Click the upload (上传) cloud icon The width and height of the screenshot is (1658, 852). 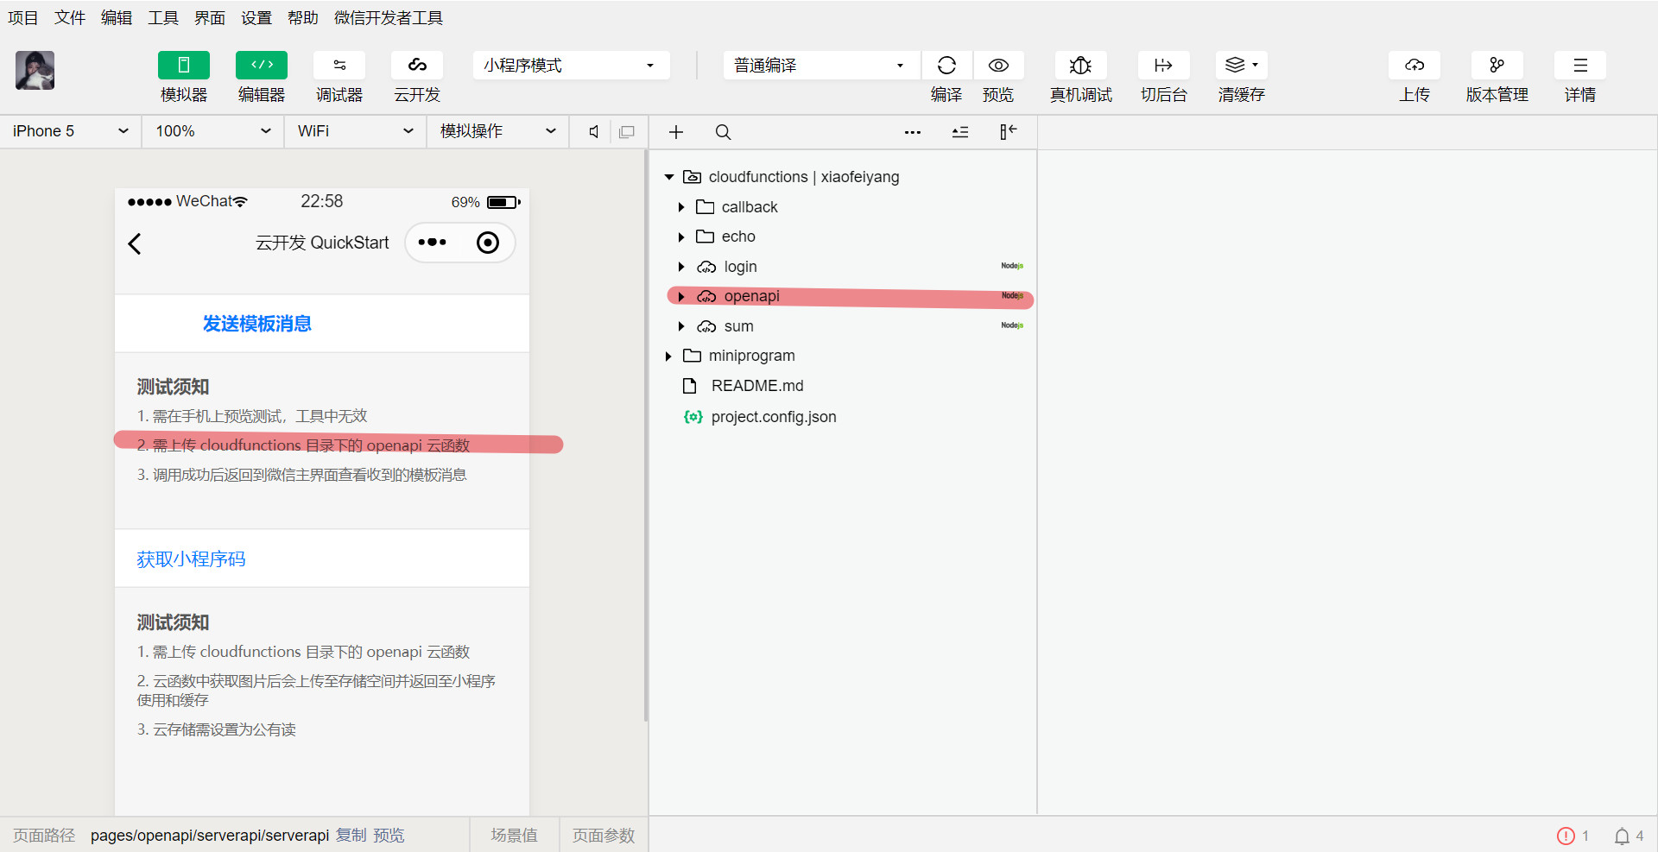click(x=1414, y=66)
